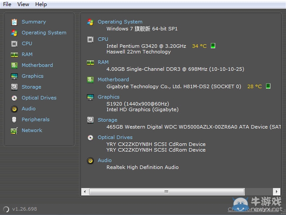Click the Optical Drives disc icon in sidebar
Image resolution: width=286 pixels, height=215 pixels.
tap(14, 98)
